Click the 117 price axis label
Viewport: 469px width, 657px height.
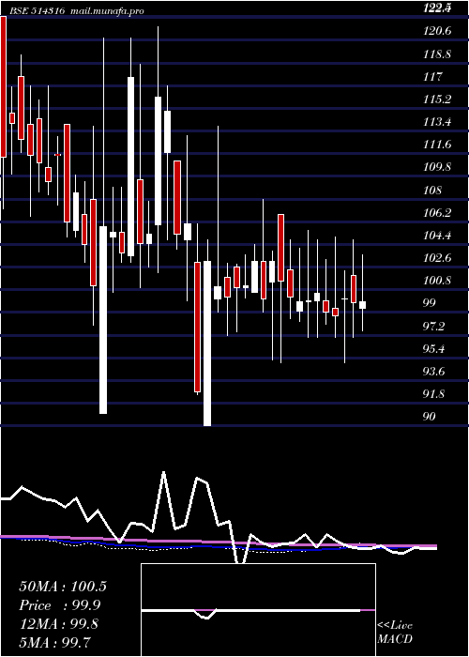pyautogui.click(x=433, y=77)
